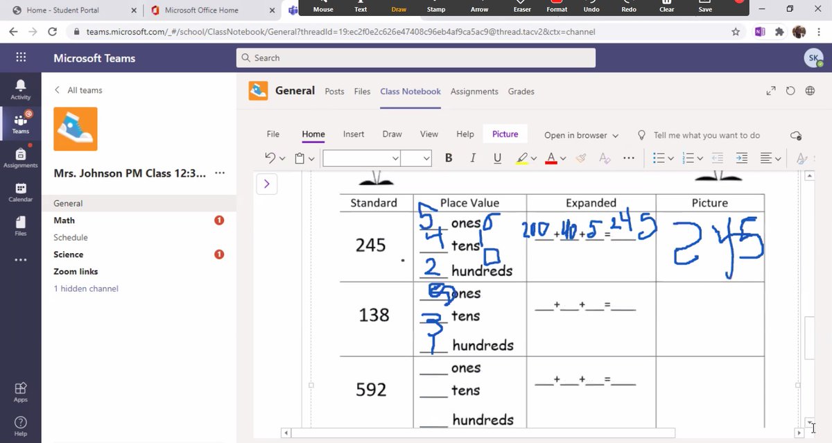Image resolution: width=832 pixels, height=443 pixels.
Task: Select the Eraser annotation tool
Action: (x=523, y=7)
